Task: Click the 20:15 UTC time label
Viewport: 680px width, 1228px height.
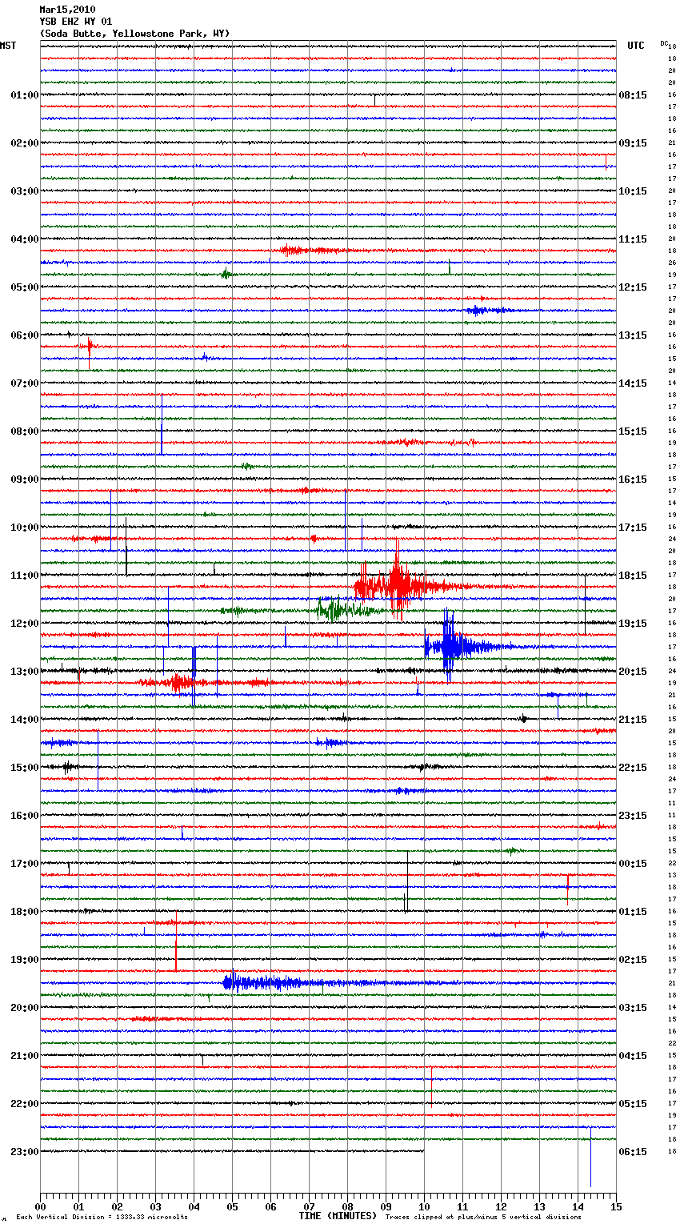Action: 633,672
